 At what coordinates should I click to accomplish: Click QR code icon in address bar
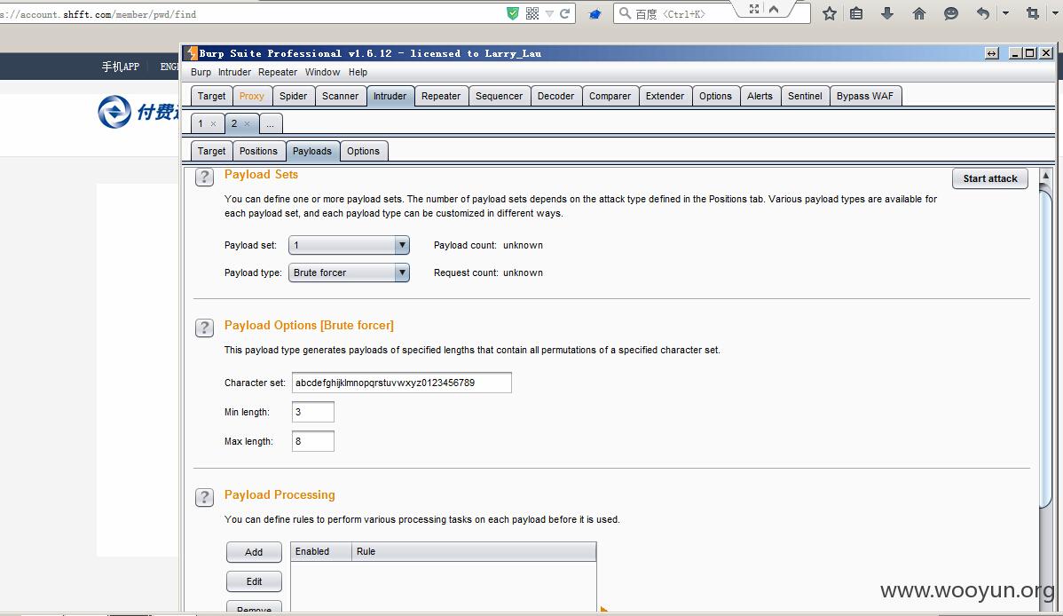[532, 13]
